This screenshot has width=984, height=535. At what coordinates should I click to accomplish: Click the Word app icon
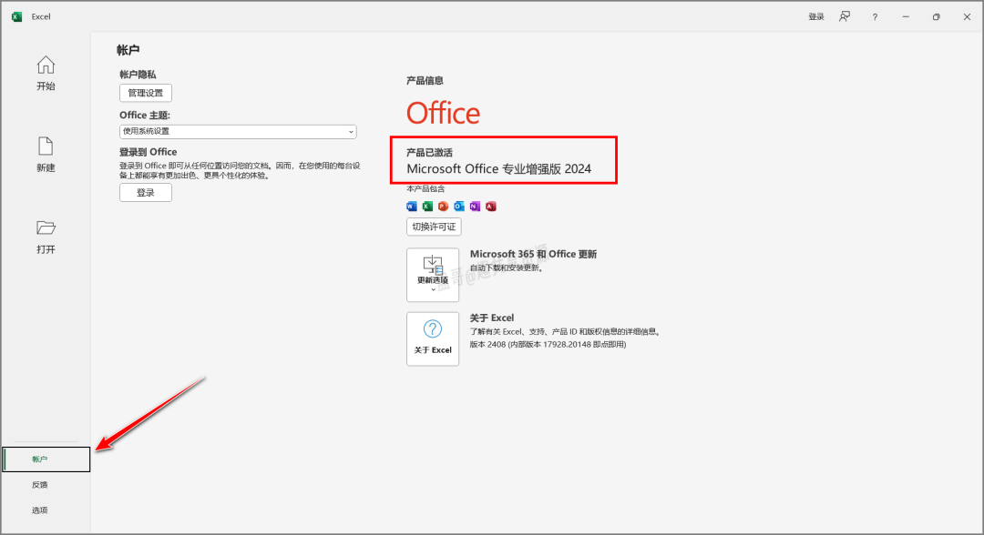point(412,207)
